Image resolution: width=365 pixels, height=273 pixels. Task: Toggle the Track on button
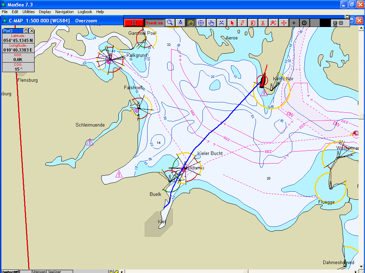point(154,23)
